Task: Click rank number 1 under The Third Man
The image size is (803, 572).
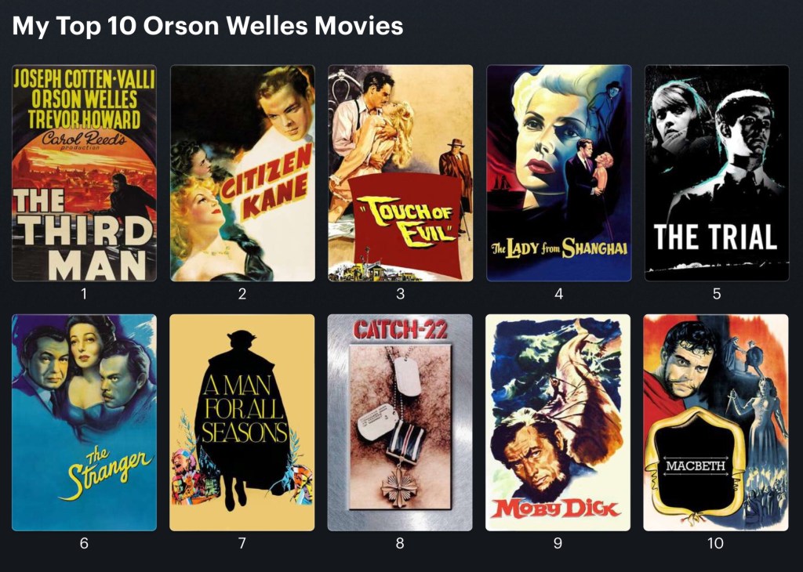Action: (84, 294)
